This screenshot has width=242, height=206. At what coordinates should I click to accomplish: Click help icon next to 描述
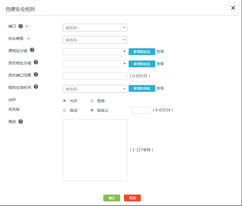point(21,122)
